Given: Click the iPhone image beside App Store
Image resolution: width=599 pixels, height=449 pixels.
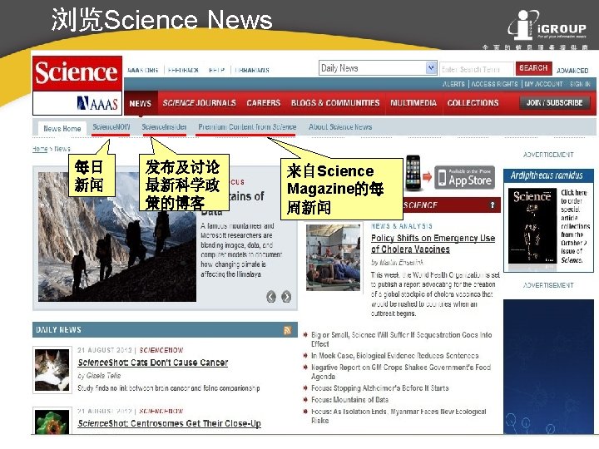Looking at the screenshot, I should click(x=413, y=173).
